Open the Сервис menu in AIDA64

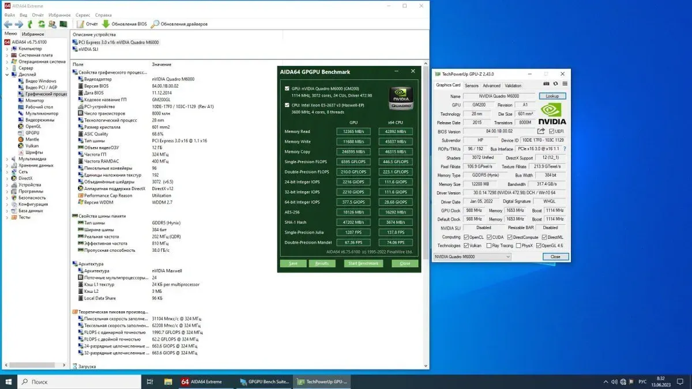(82, 14)
